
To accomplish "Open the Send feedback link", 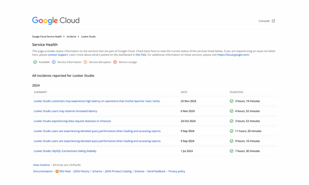I will click(156, 171).
